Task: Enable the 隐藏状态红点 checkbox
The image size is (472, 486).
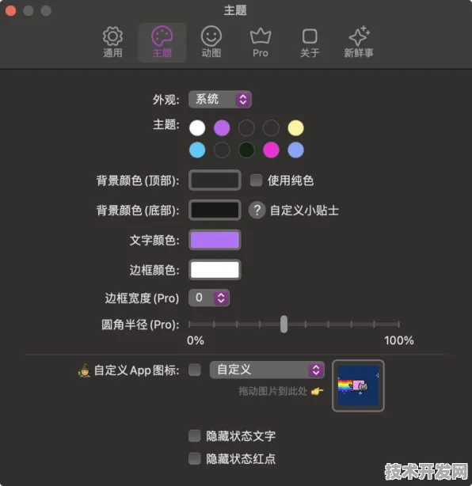Action: click(195, 458)
